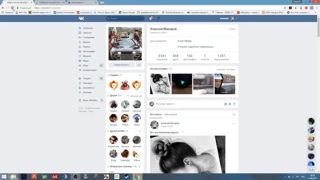Open Комментарии in the left menu
Image resolution: width=320 pixels, height=180 pixels.
(89, 70)
